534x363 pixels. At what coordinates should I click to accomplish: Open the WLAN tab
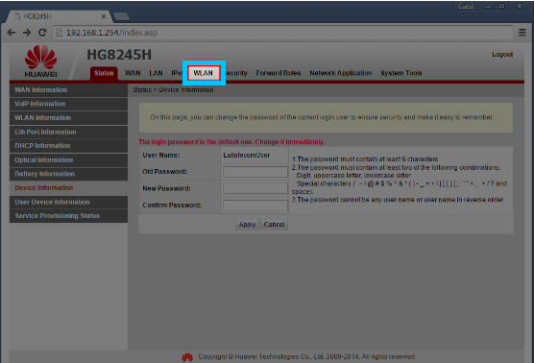pyautogui.click(x=204, y=73)
